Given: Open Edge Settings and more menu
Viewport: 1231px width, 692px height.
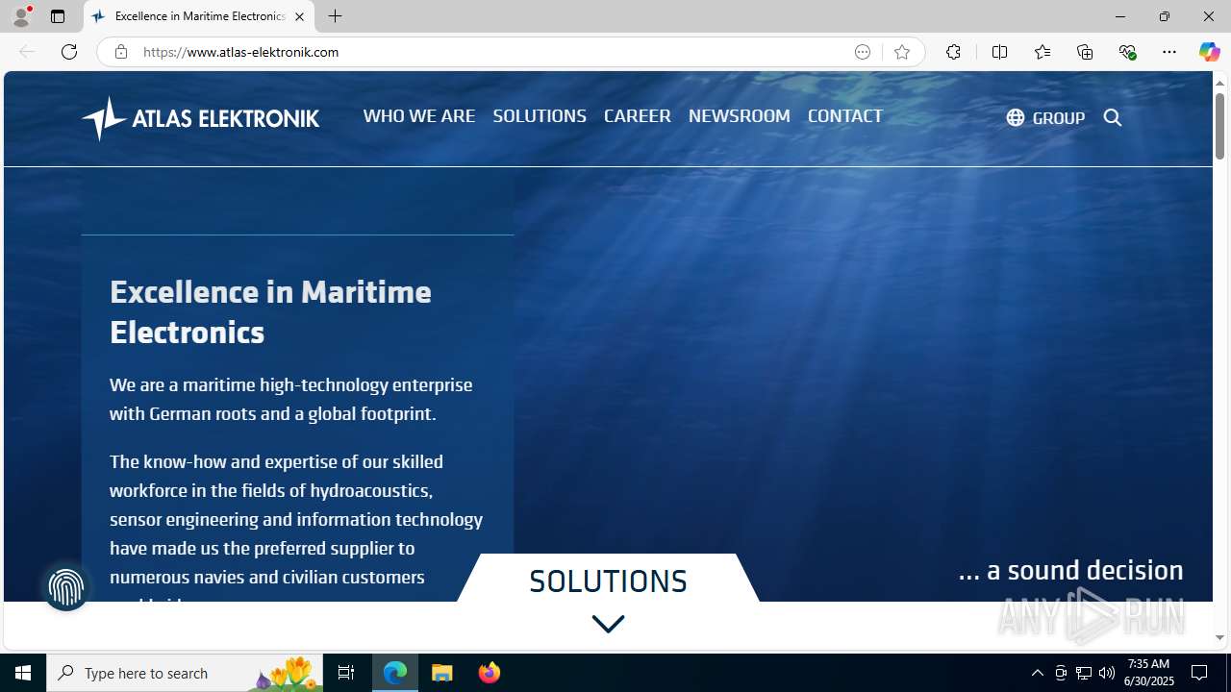Looking at the screenshot, I should click(1169, 52).
